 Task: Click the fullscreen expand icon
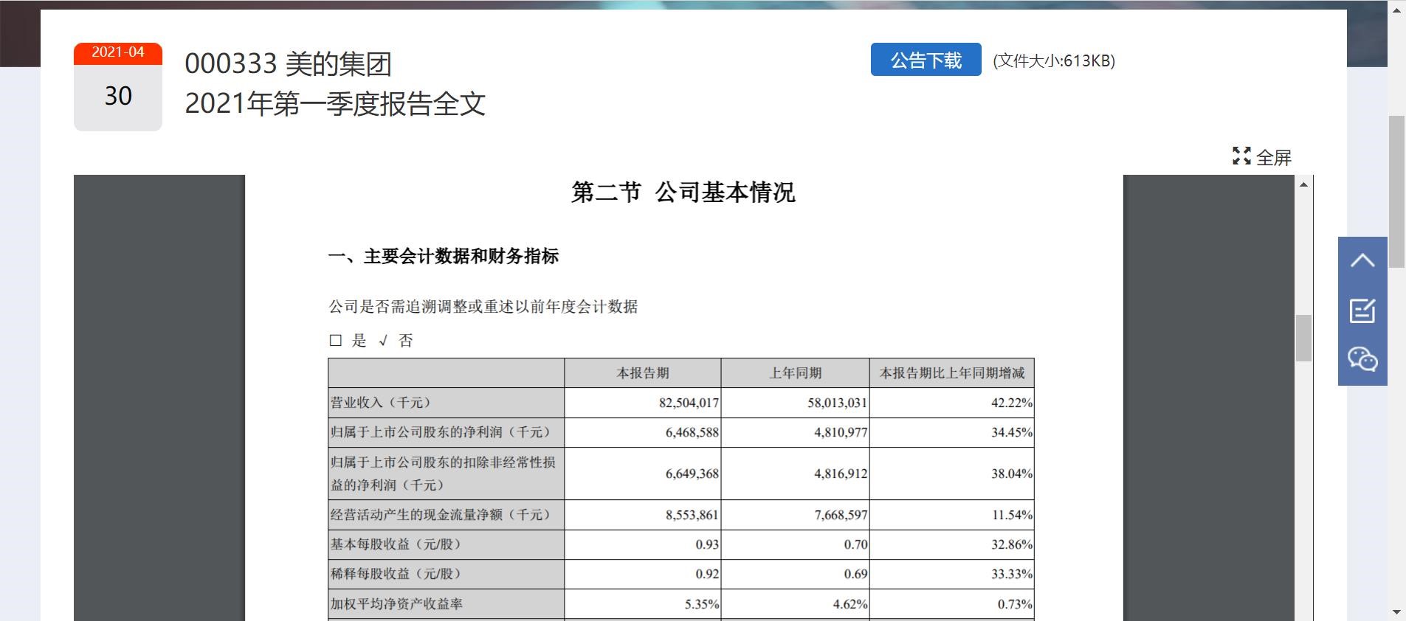click(x=1241, y=156)
